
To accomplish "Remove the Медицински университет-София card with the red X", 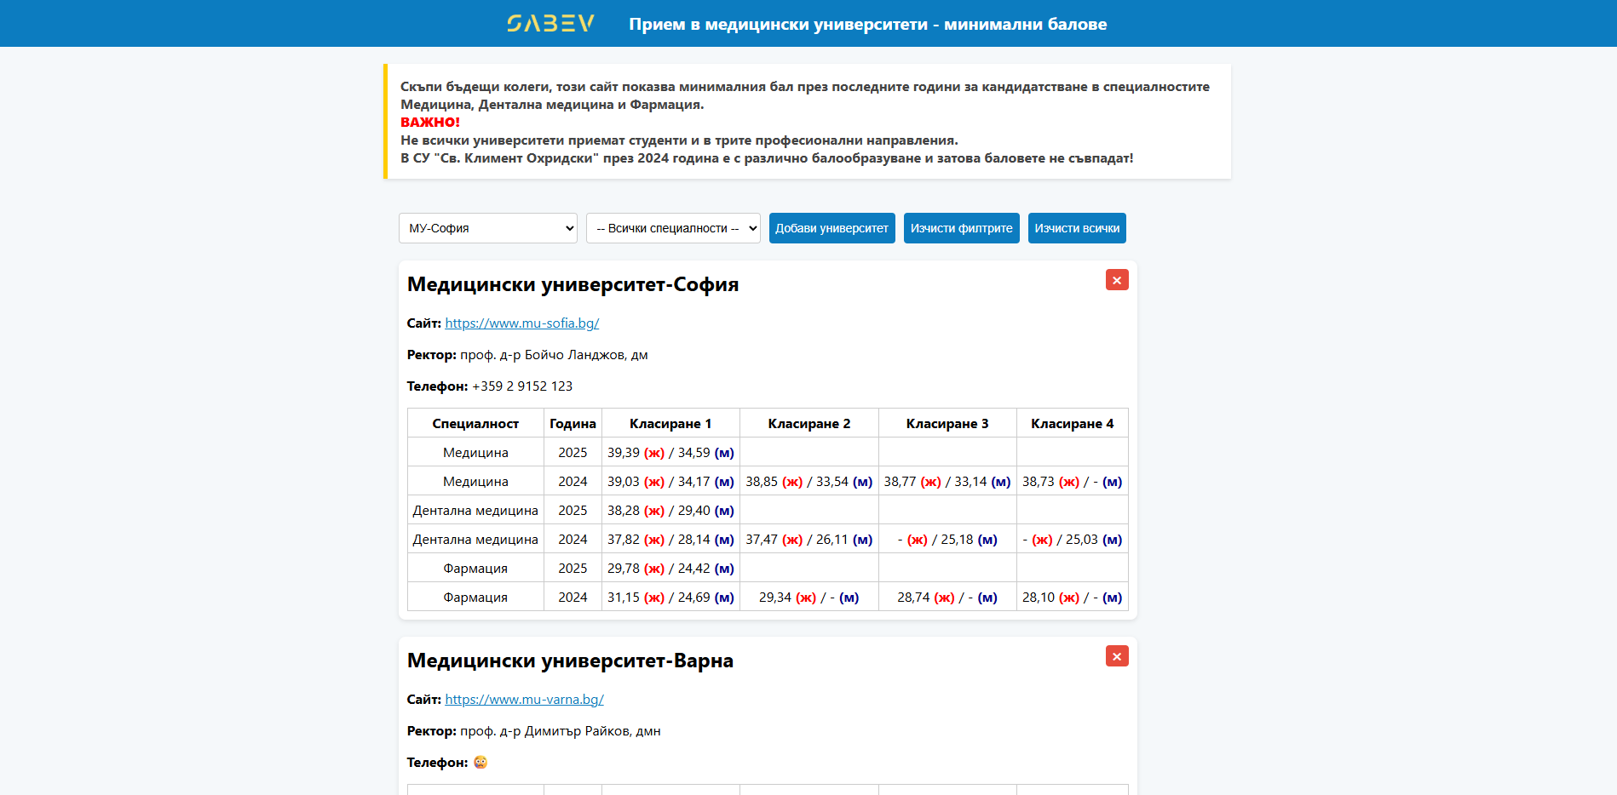I will point(1116,280).
